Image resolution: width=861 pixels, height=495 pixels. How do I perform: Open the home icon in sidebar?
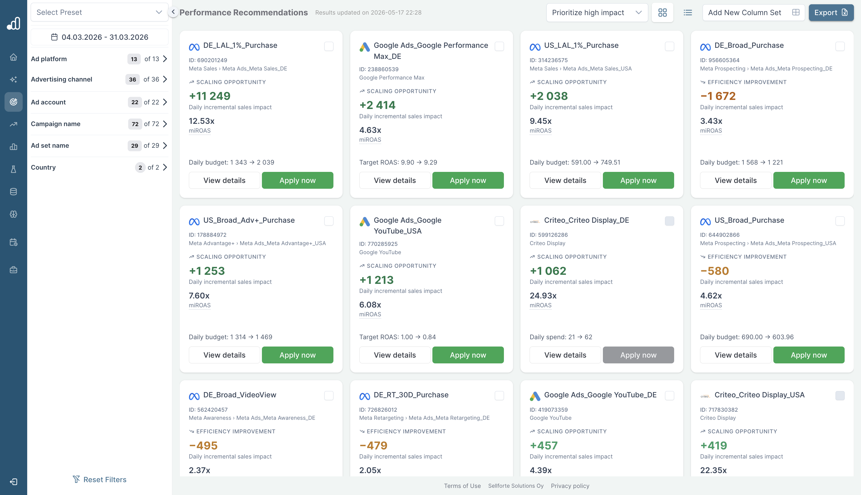point(13,57)
